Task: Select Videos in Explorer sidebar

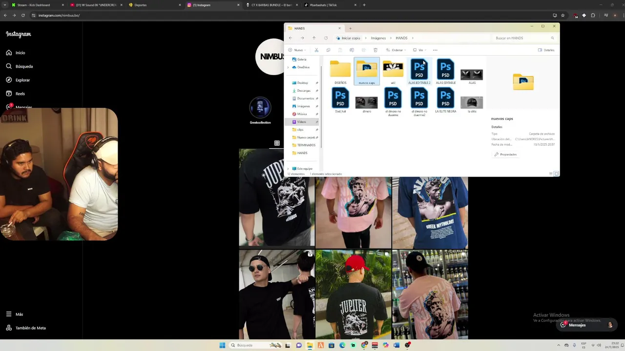Action: pyautogui.click(x=302, y=122)
